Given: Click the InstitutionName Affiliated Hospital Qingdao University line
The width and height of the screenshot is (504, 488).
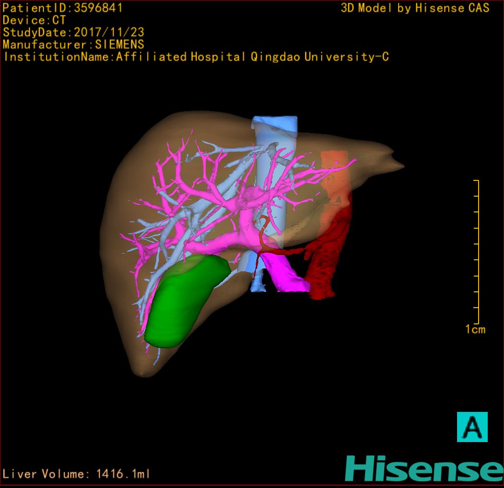Looking at the screenshot, I should click(196, 57).
